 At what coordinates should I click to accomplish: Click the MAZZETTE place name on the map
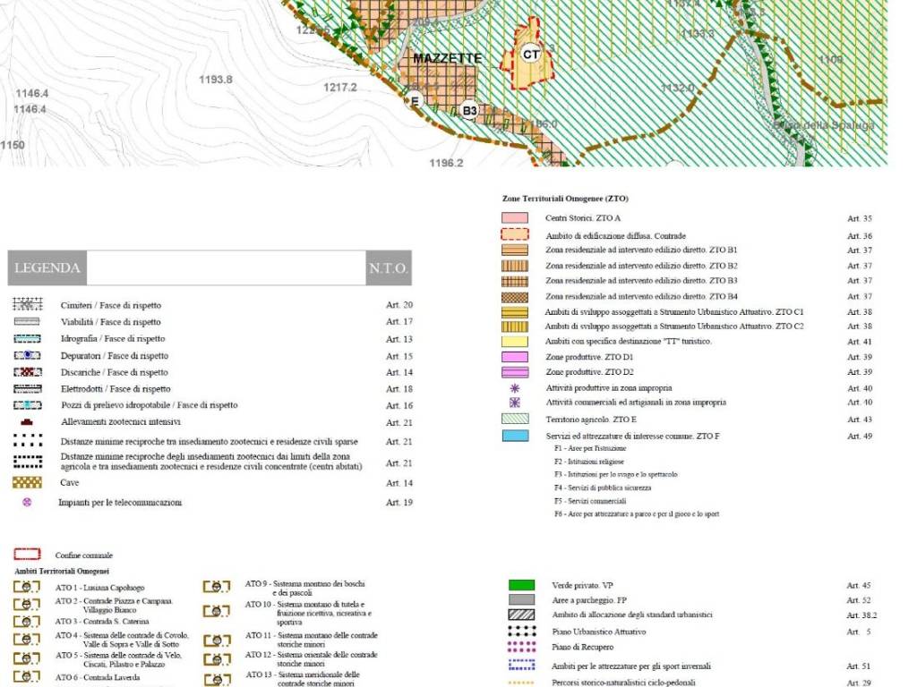(x=448, y=58)
